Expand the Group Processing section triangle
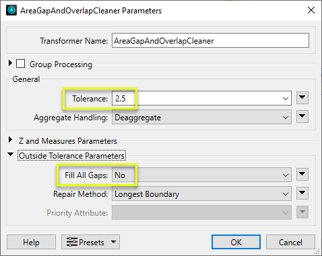This screenshot has height=256, width=322. click(x=10, y=63)
